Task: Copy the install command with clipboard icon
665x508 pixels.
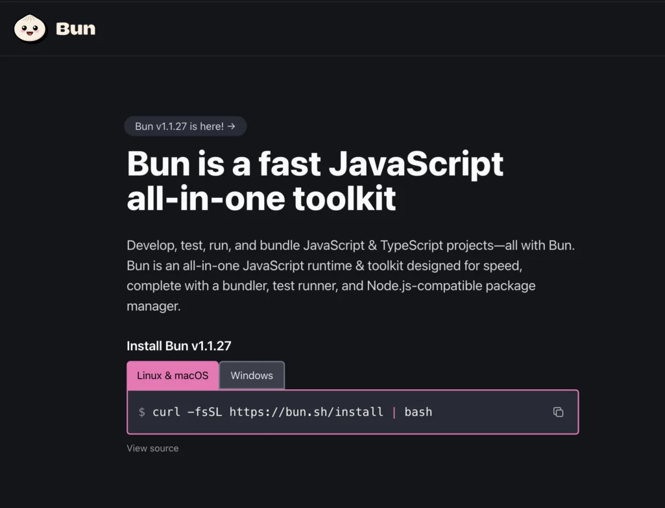Action: coord(558,412)
